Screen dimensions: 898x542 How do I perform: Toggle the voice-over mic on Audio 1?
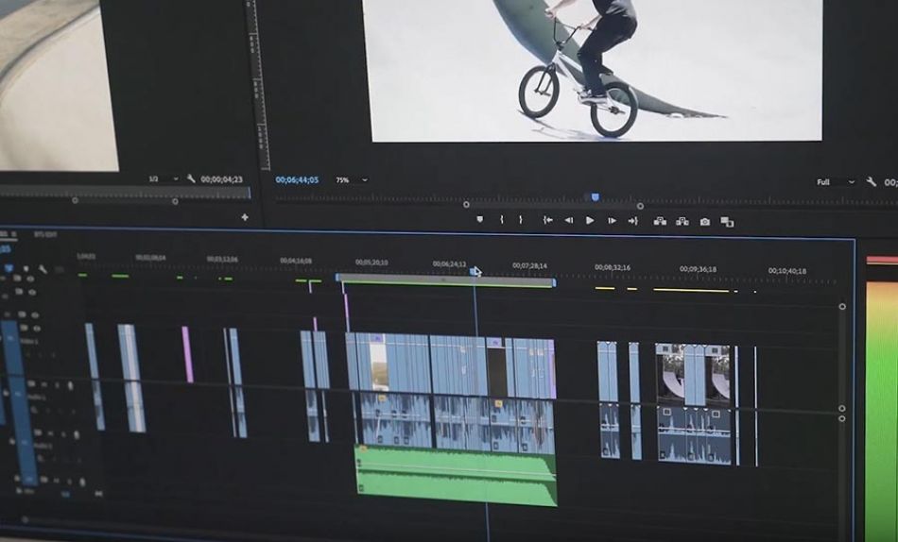coord(69,385)
